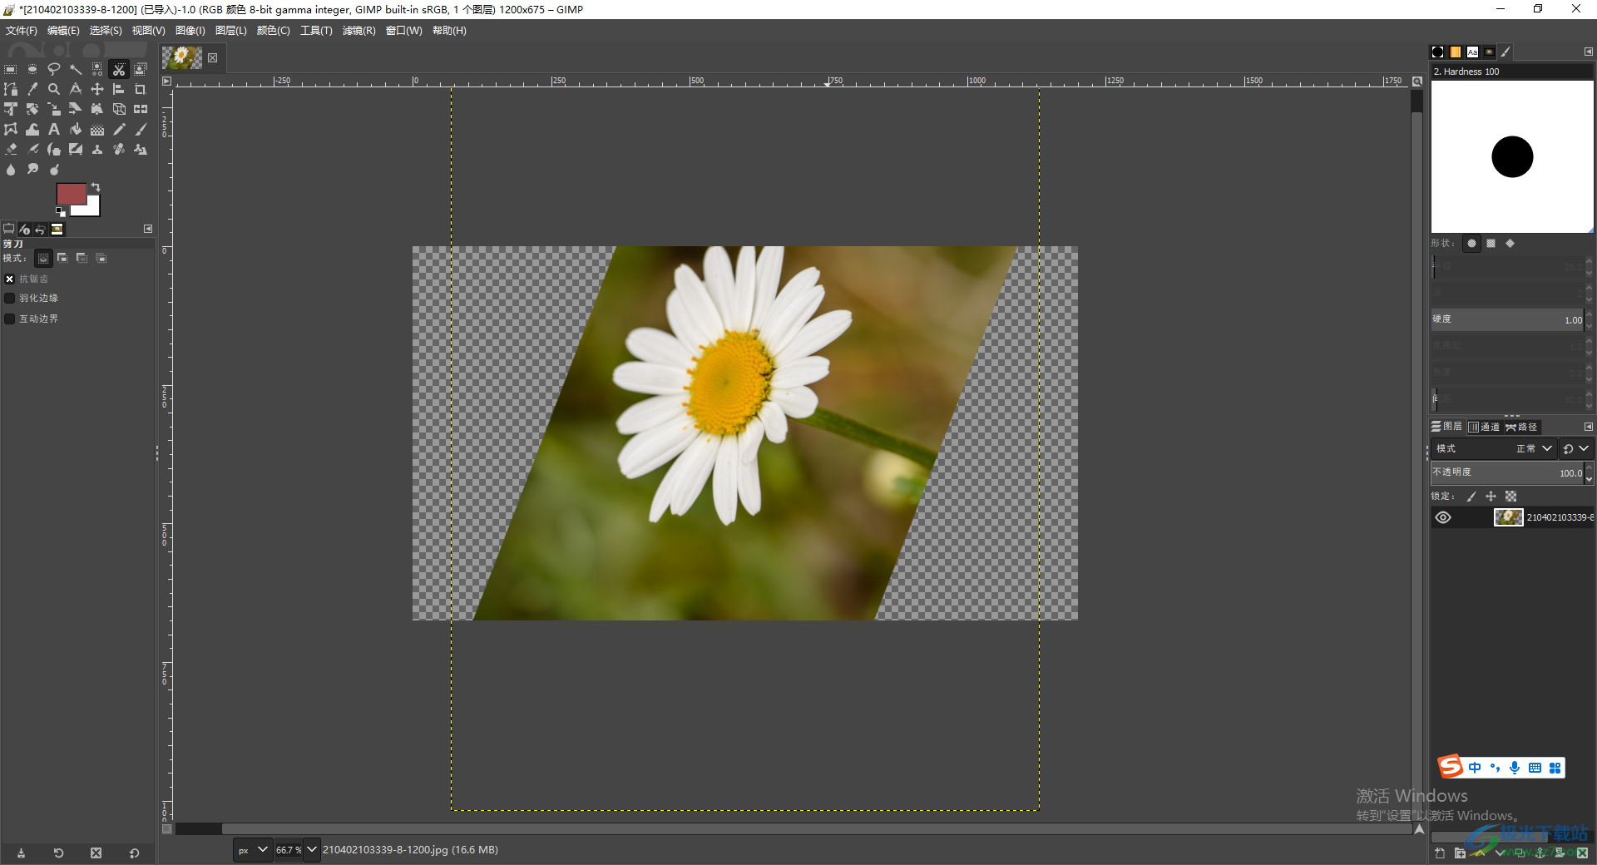Open the layer 模式 mode dropdown
The height and width of the screenshot is (865, 1597).
pos(1493,448)
